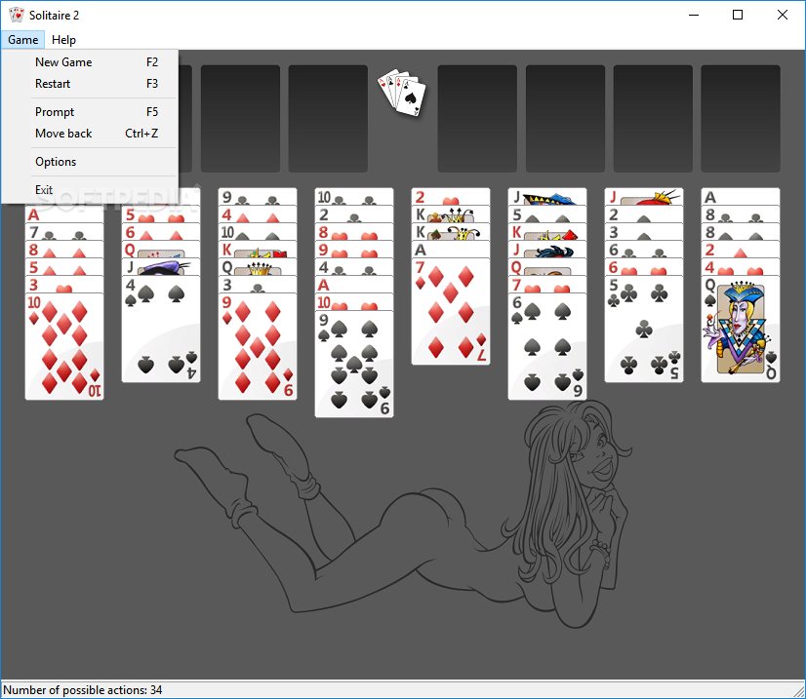
Task: Select the 7 of diamonds card
Action: [x=451, y=311]
